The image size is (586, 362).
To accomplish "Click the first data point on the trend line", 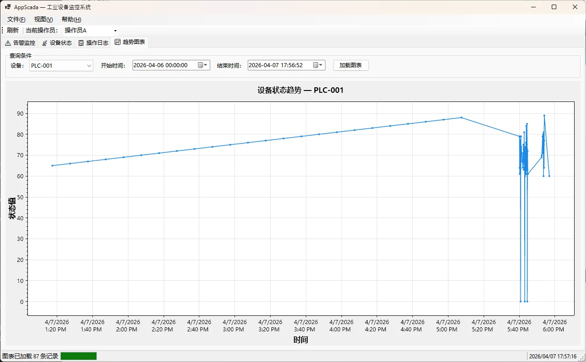I will tap(53, 165).
